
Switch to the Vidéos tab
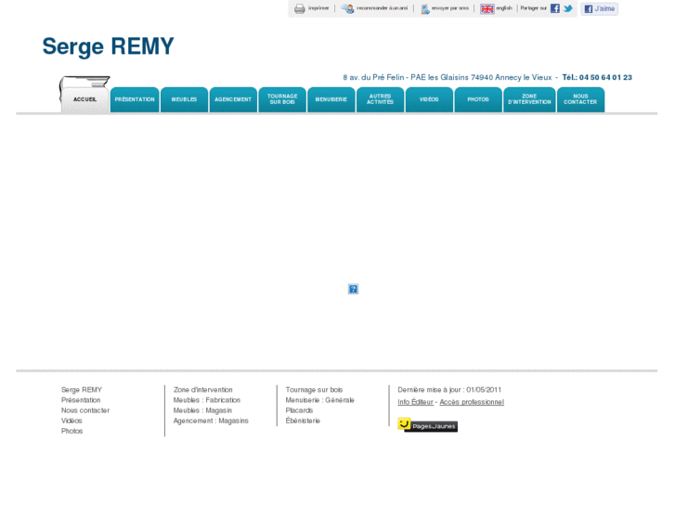click(429, 99)
